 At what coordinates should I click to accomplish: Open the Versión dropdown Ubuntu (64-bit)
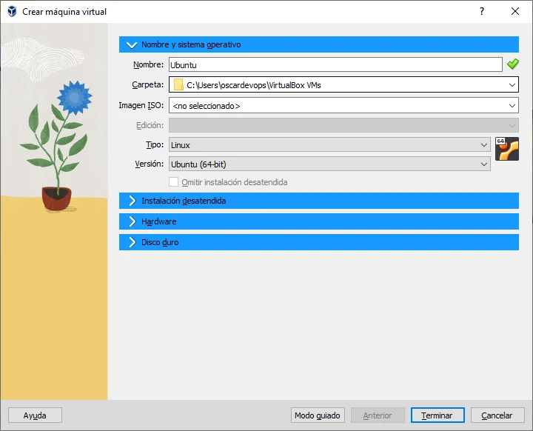[329, 164]
